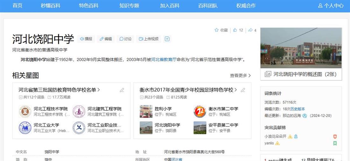Open the 百科团队 navigation item
Viewport: 350px width, 161px height.
208,6
